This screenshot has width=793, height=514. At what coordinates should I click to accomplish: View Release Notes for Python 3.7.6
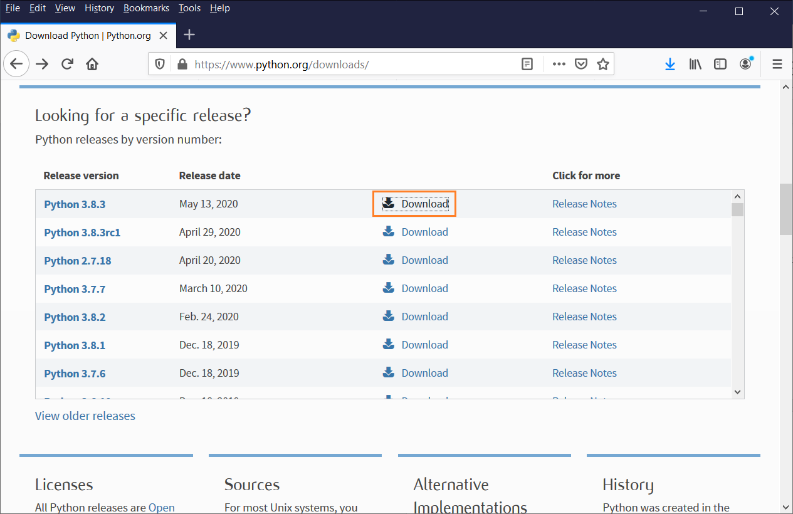pyautogui.click(x=584, y=373)
